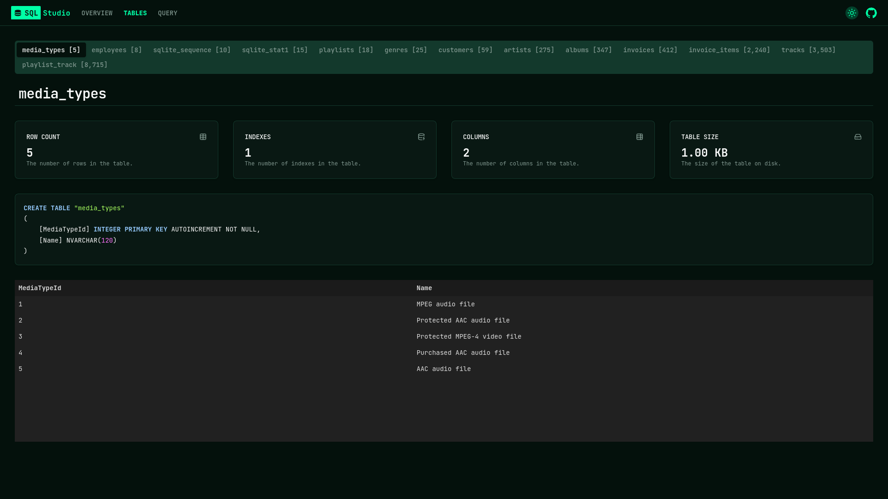
Task: Click the Row Count table icon
Action: [203, 137]
